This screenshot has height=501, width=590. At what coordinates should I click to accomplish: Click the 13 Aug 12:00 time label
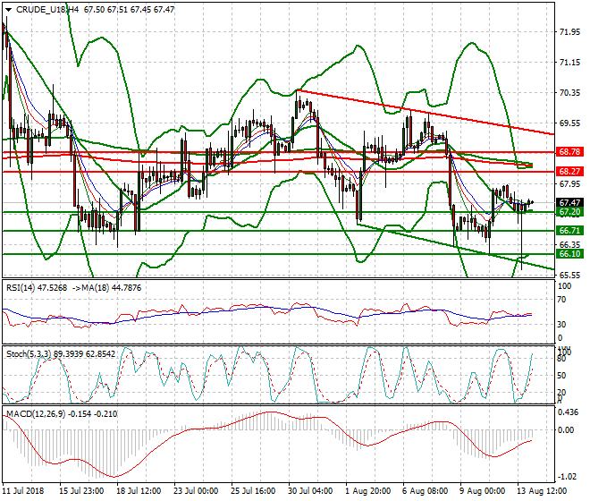click(542, 491)
